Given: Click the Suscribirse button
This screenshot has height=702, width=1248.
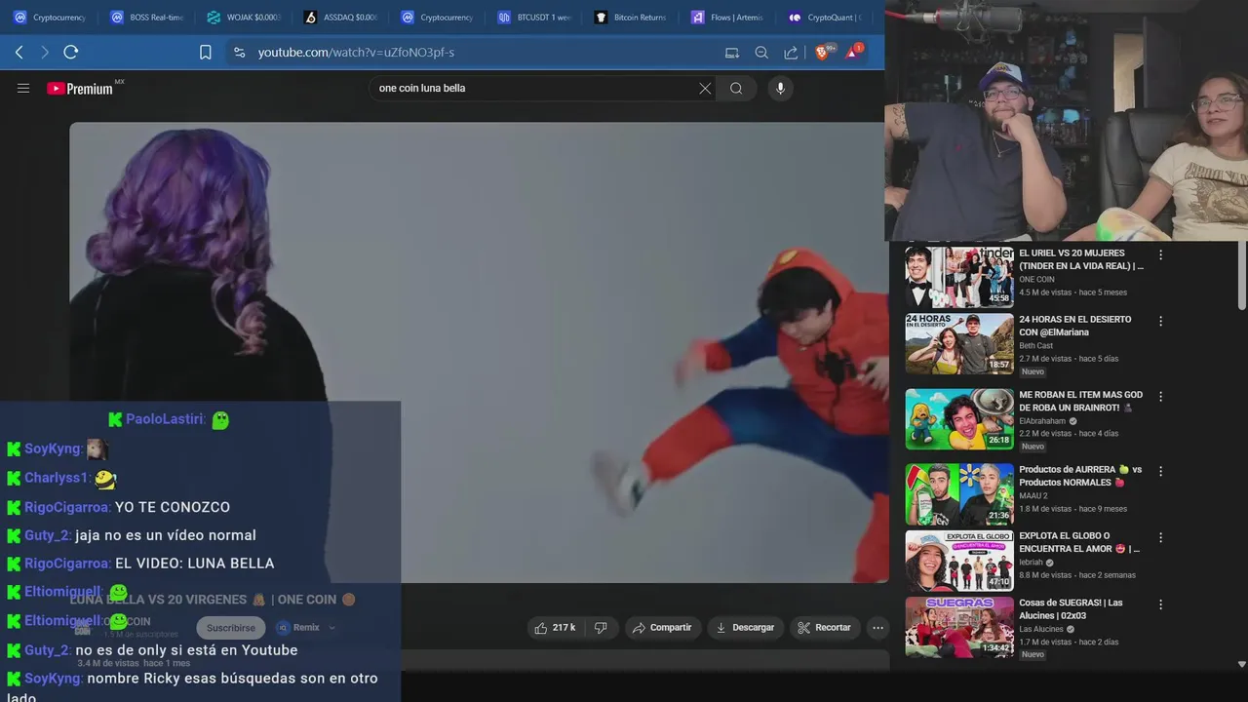Looking at the screenshot, I should (231, 628).
